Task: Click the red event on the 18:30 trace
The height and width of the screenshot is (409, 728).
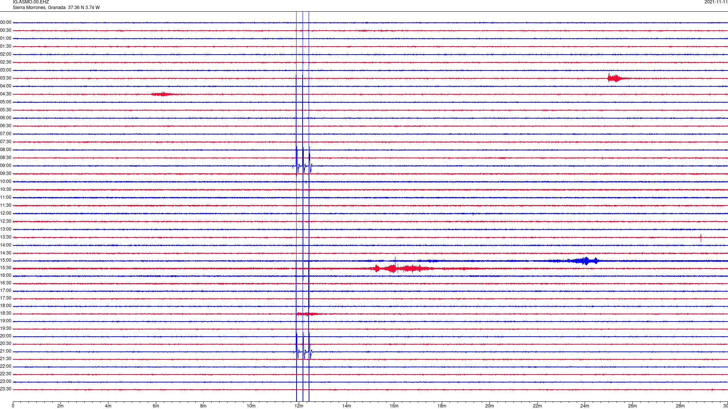Action: tap(309, 314)
